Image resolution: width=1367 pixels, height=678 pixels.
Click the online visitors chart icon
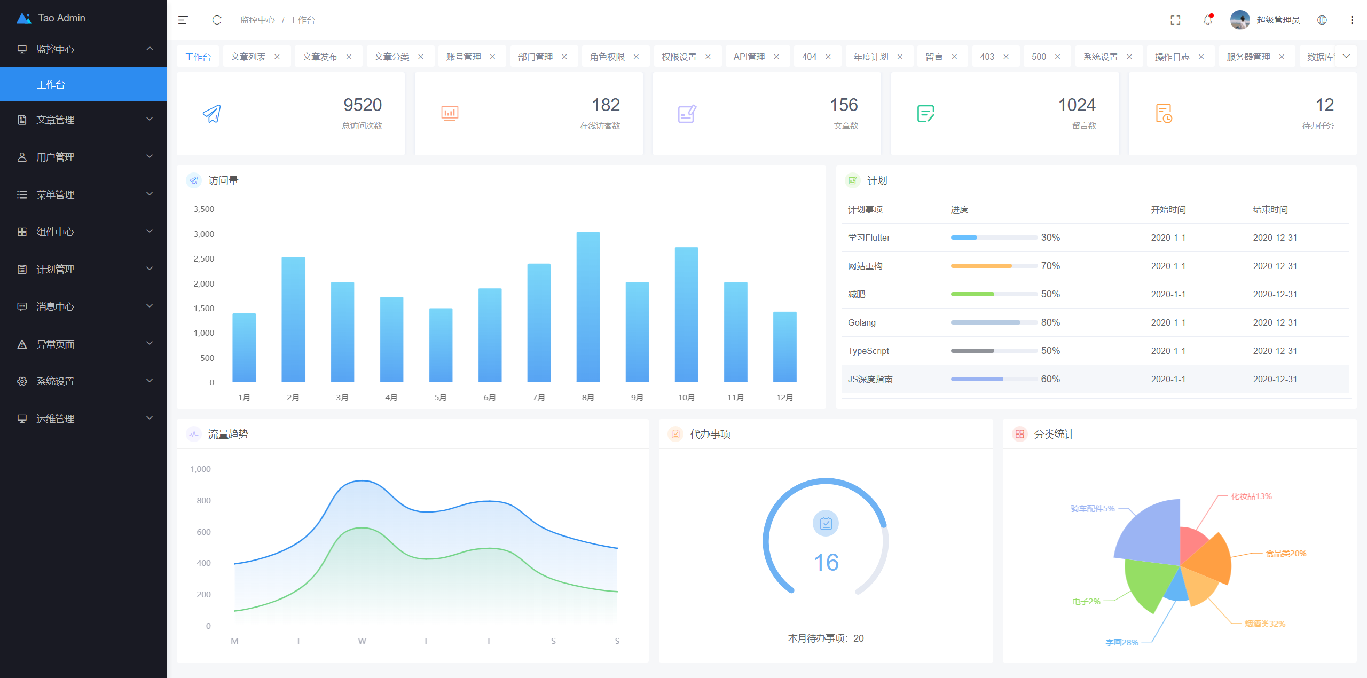click(450, 114)
